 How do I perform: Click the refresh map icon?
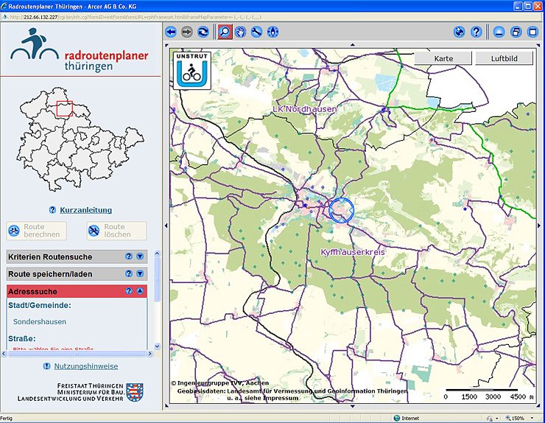click(203, 32)
